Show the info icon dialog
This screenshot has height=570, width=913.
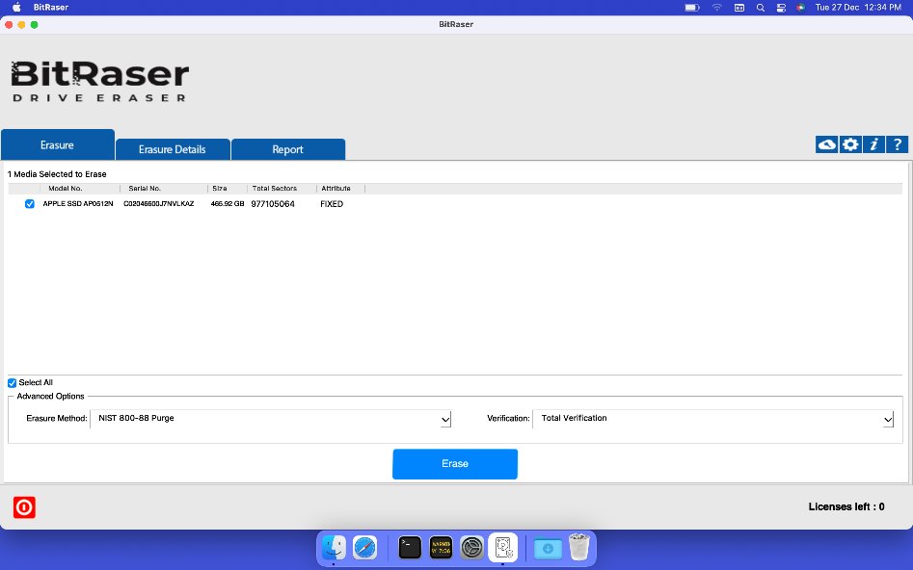pyautogui.click(x=873, y=144)
